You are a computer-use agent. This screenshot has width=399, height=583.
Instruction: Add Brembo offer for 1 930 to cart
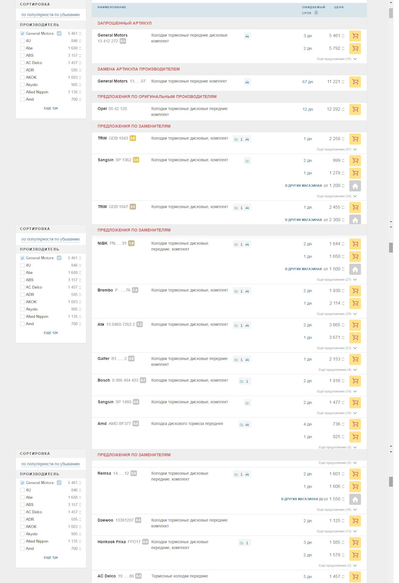click(x=355, y=291)
